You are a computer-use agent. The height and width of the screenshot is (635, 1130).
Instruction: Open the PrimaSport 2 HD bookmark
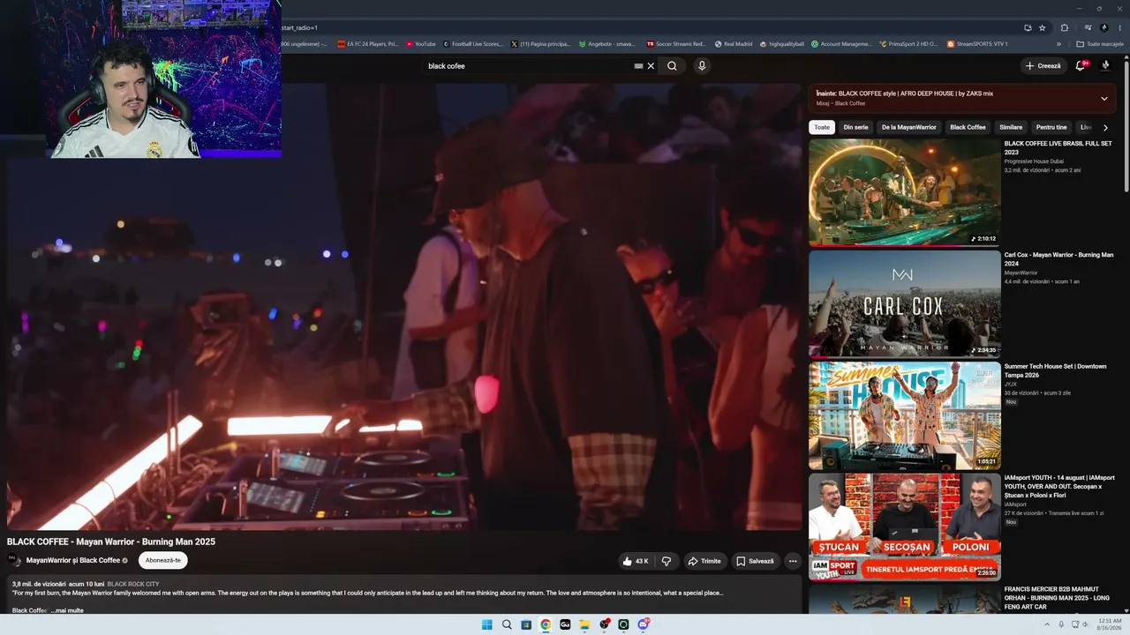pos(909,43)
